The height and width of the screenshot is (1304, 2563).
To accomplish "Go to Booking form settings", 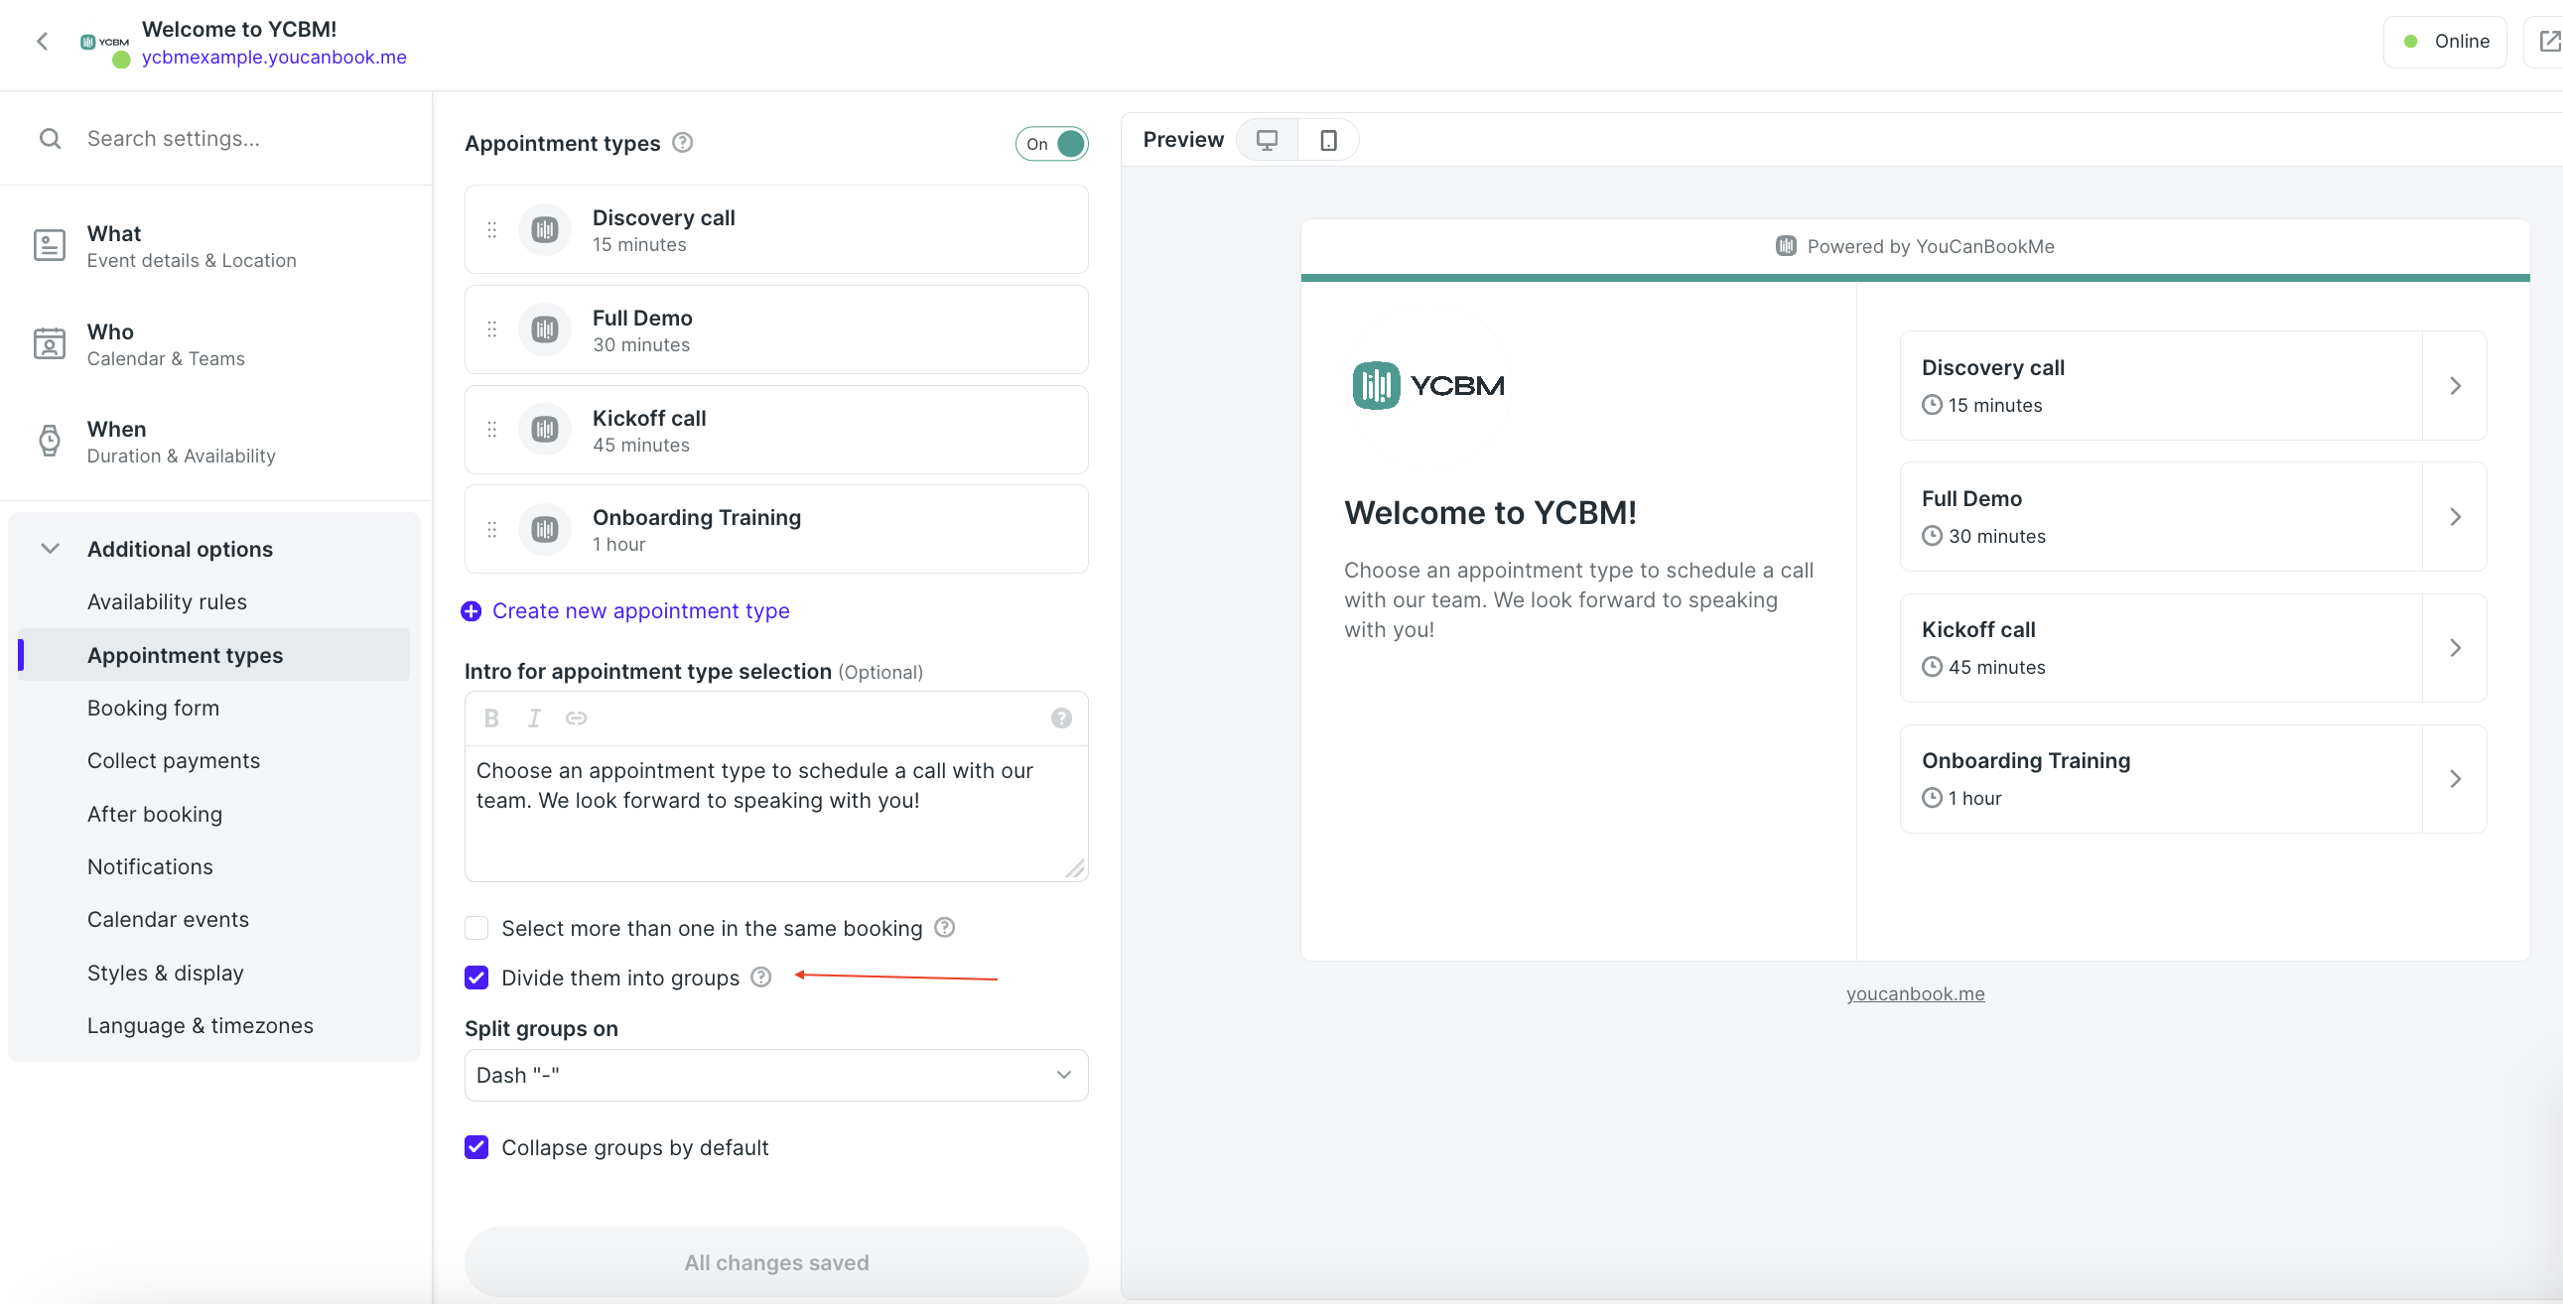I will pos(153,708).
